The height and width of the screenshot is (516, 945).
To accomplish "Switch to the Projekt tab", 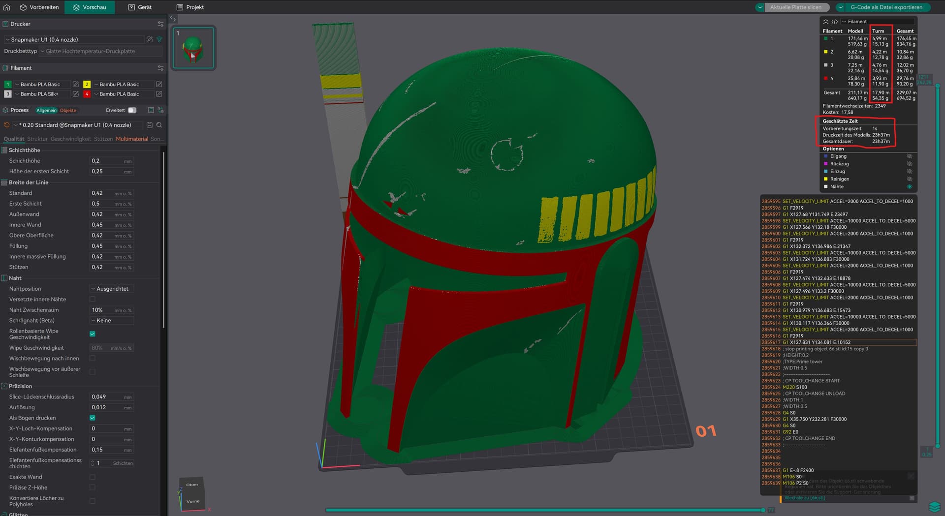I will (190, 7).
